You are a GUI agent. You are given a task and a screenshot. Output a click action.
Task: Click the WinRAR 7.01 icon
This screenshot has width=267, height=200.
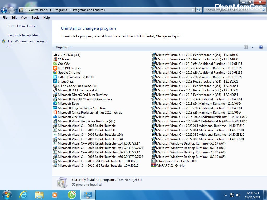[x=154, y=166]
